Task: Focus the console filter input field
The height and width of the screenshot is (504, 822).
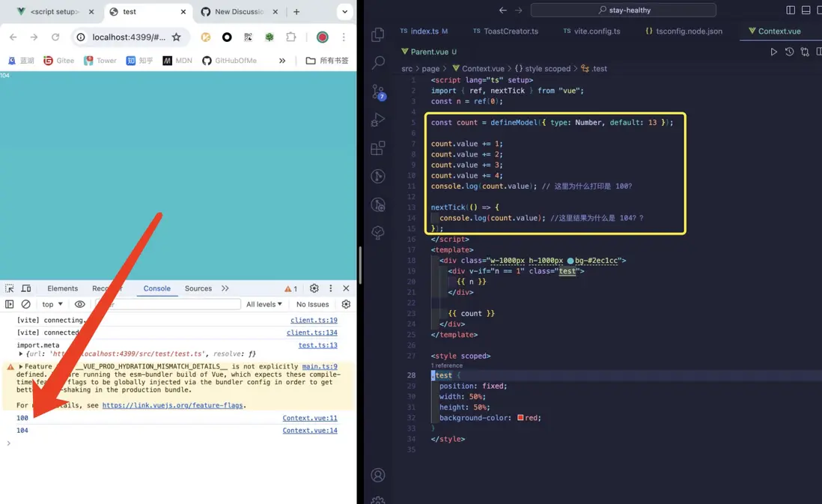Action: 168,304
